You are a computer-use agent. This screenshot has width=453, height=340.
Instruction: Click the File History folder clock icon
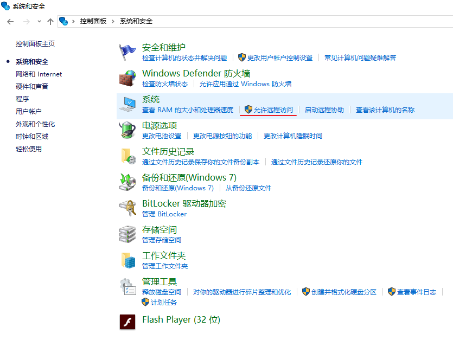(x=129, y=156)
